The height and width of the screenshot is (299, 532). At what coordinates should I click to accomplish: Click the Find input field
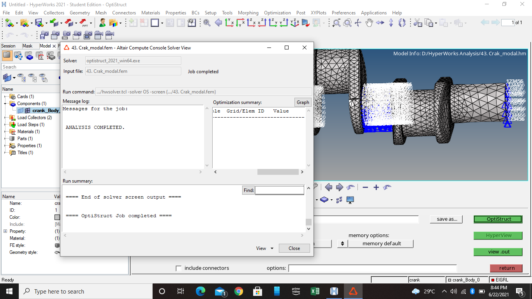[x=279, y=190]
